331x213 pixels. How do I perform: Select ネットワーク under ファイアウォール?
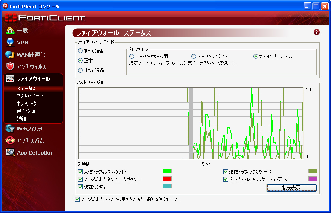tap(27, 104)
